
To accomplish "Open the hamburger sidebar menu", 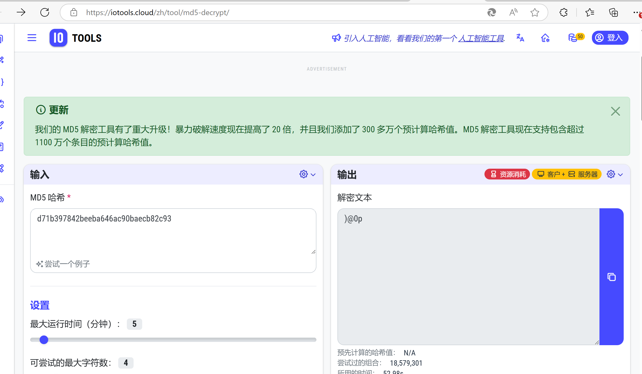I will coord(32,38).
